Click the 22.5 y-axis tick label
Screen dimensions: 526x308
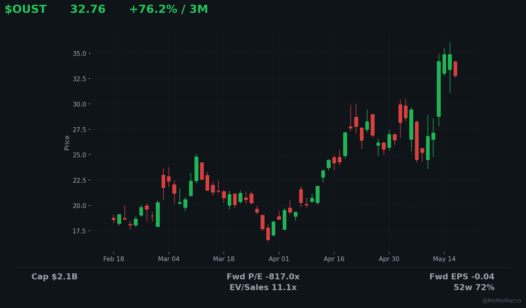tap(79, 180)
